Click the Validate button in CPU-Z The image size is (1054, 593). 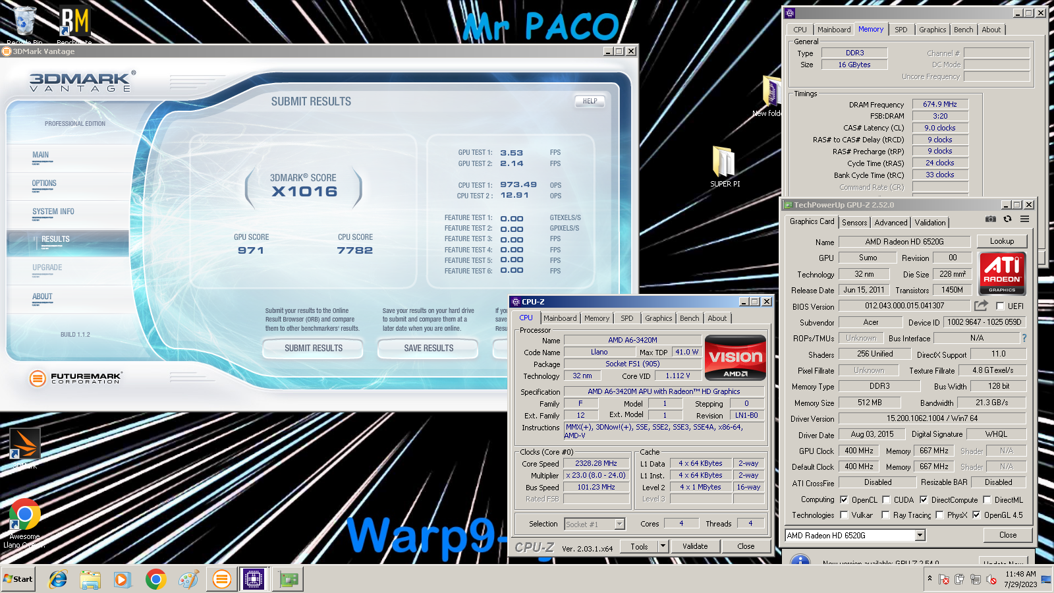tap(695, 546)
